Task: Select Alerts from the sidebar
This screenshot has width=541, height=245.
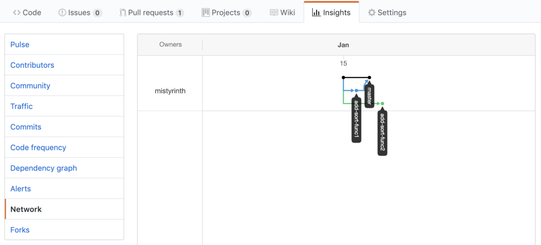Action: 21,189
